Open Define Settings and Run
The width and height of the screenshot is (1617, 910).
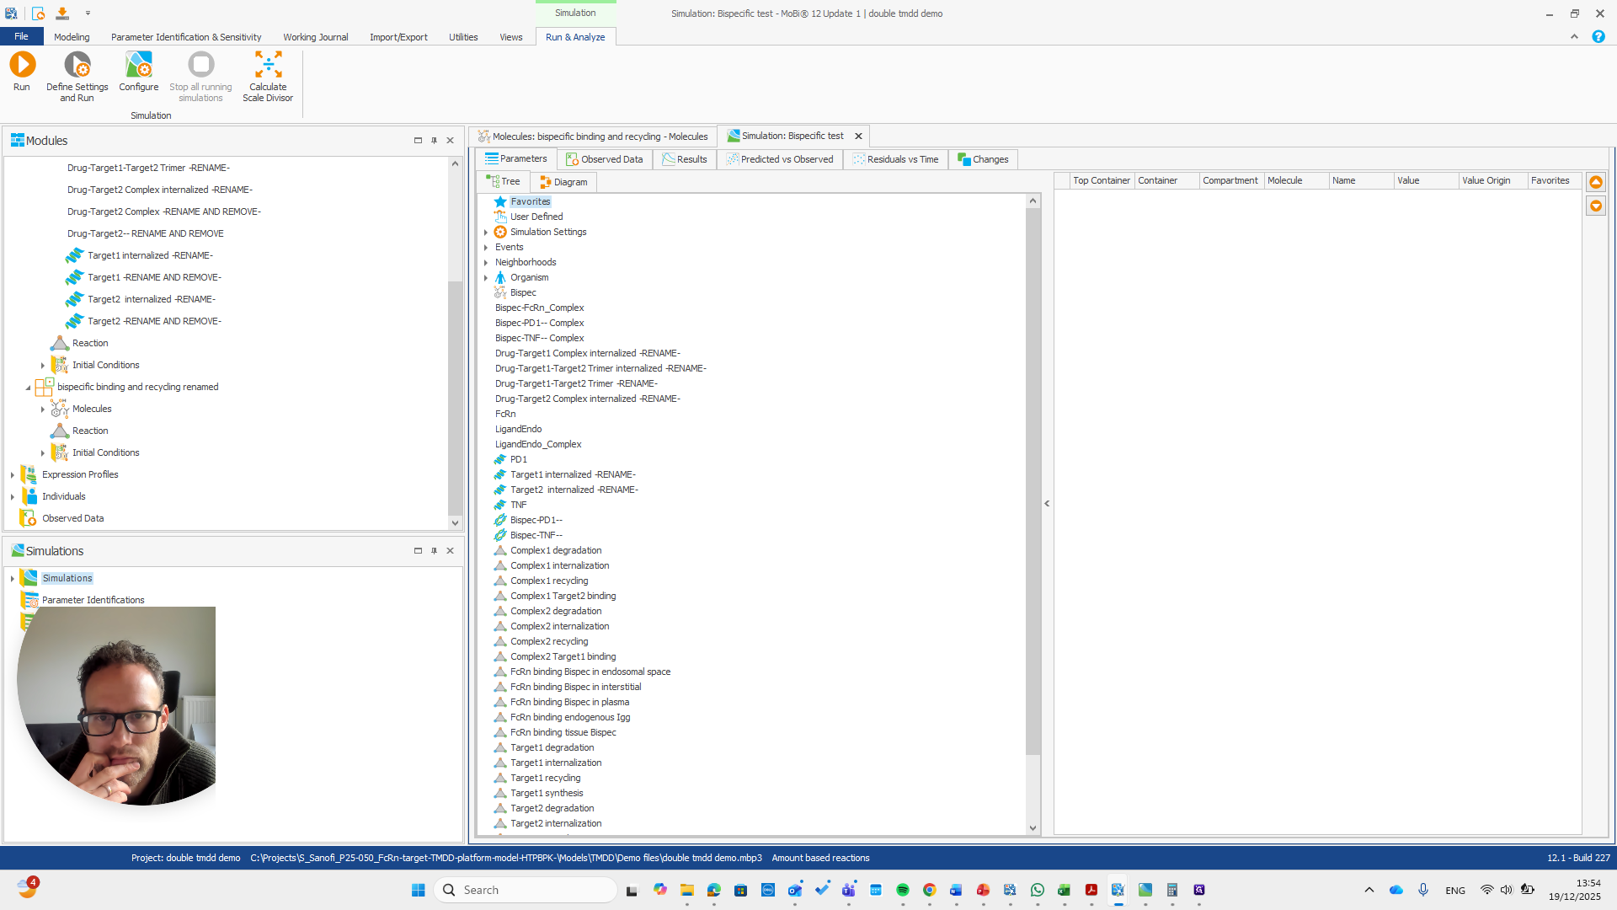(77, 65)
